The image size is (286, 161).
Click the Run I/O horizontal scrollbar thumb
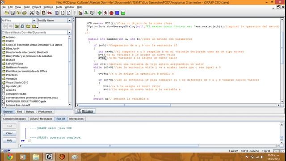click(x=110, y=146)
